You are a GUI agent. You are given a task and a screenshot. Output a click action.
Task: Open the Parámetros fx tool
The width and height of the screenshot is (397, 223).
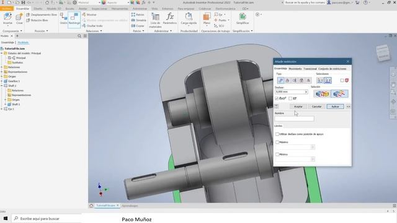[x=169, y=19]
